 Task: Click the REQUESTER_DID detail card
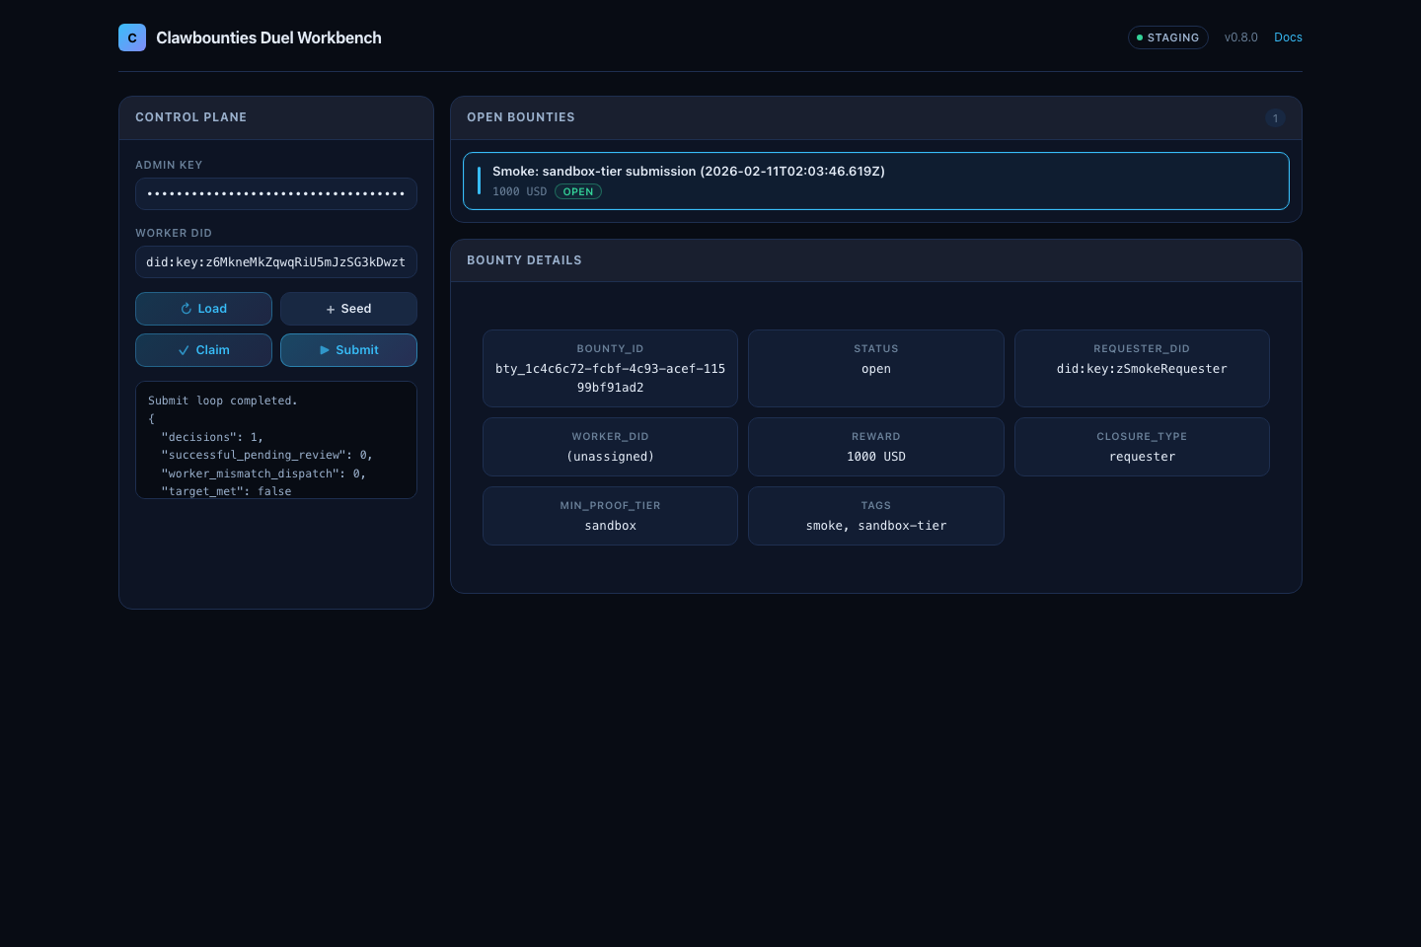pos(1142,368)
